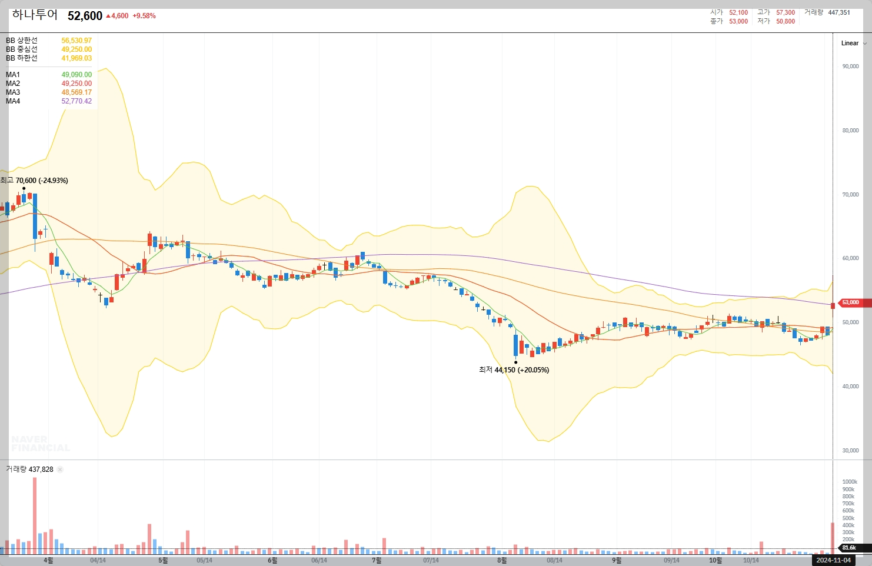Click the 08/14 date axis label

pyautogui.click(x=554, y=560)
